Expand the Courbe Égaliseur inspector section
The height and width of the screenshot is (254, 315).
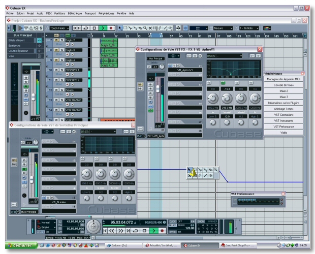tap(21, 51)
